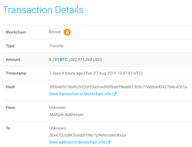
Task: Click the Unknown sender label in From row
Action: tap(57, 108)
